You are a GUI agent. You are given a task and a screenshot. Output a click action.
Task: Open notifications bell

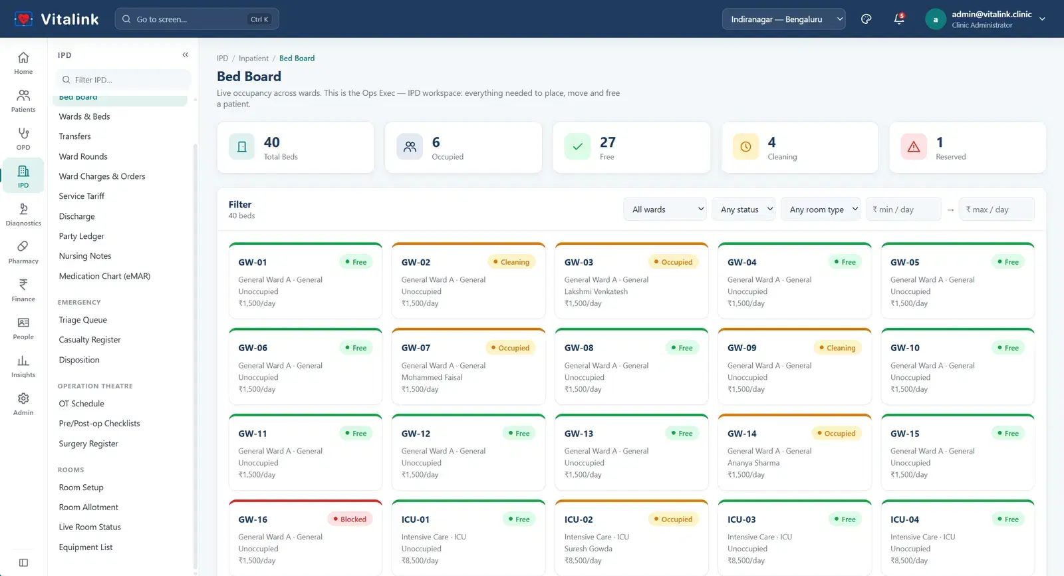(899, 19)
